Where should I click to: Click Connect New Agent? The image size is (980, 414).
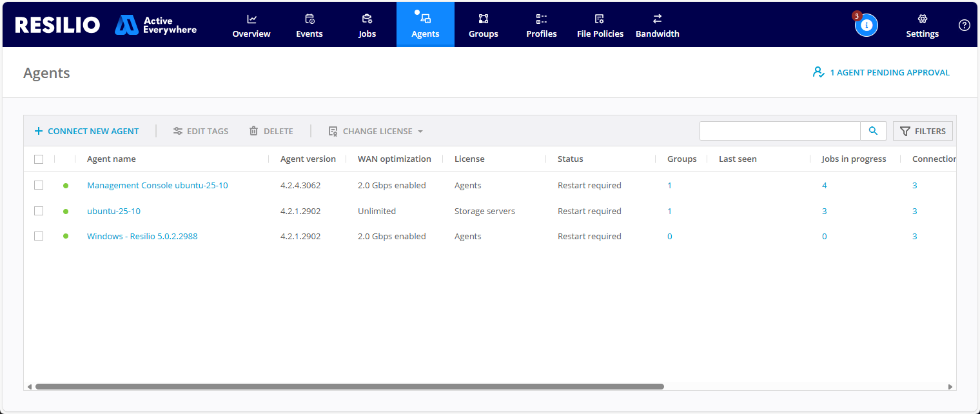pyautogui.click(x=86, y=131)
